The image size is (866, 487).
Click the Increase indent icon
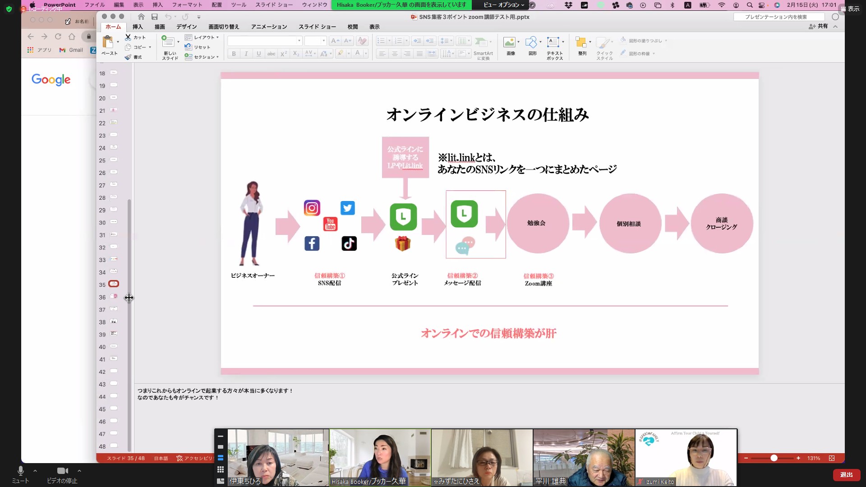(430, 41)
